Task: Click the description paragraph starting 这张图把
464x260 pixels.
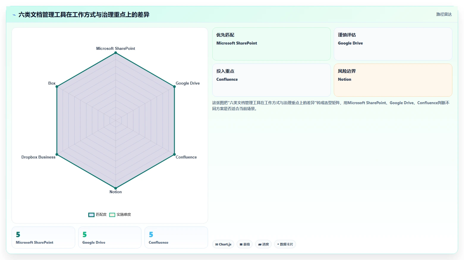Action: (x=331, y=106)
